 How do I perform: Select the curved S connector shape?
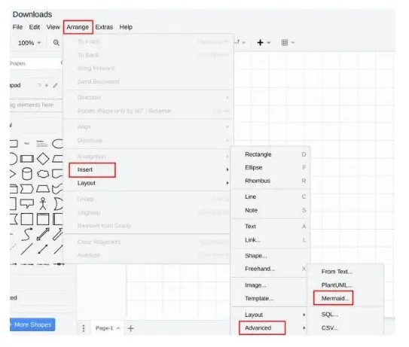(x=27, y=234)
